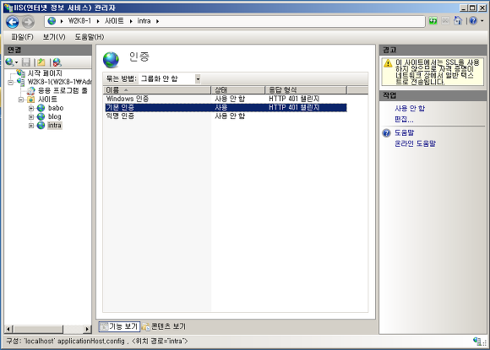Open the 도움말(H) menu
This screenshot has width=490, height=350.
90,37
